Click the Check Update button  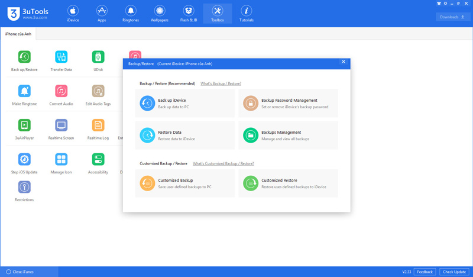coord(454,272)
